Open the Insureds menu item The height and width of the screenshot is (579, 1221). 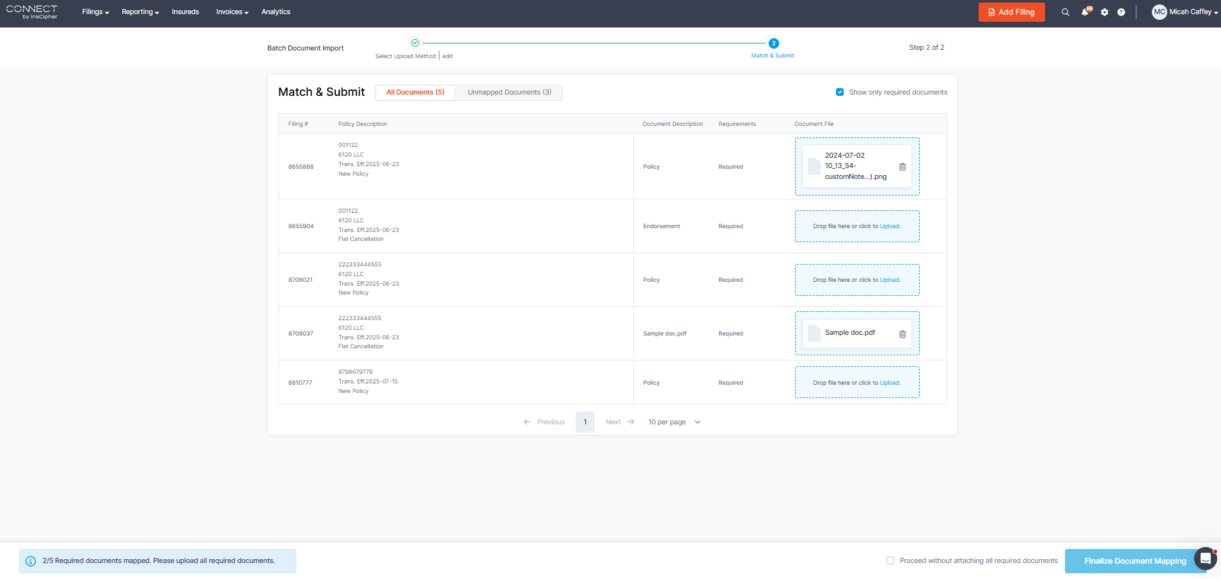pyautogui.click(x=185, y=12)
